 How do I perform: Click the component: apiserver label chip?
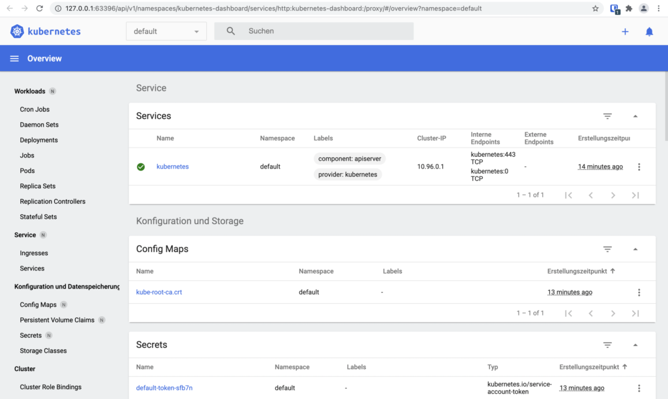350,159
